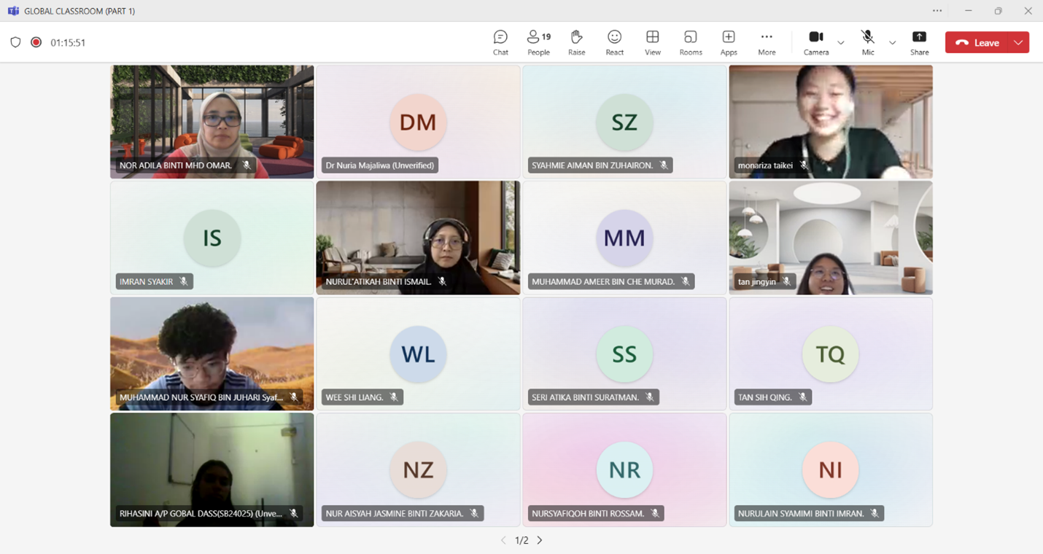
Task: Select Muhammad Ameer MM avatar
Action: click(x=624, y=238)
